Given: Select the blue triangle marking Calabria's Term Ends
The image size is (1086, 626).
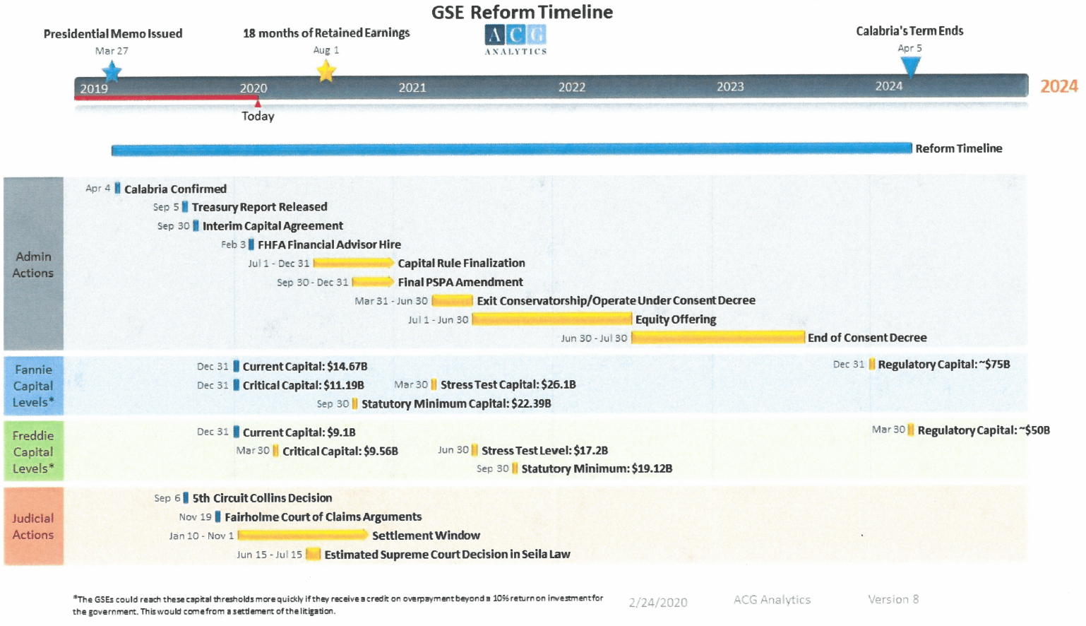Looking at the screenshot, I should [x=910, y=66].
